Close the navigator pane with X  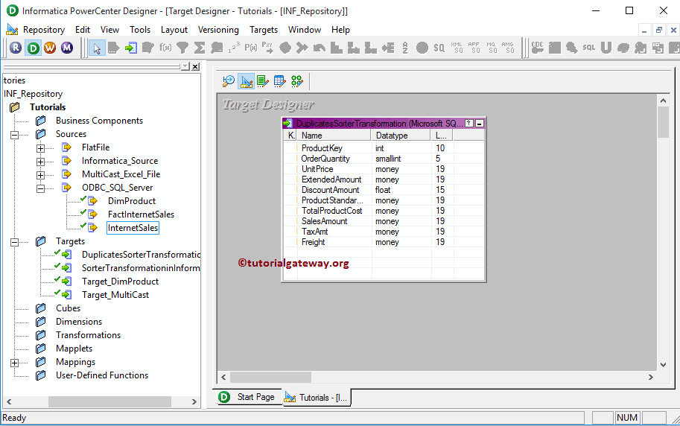pos(196,66)
